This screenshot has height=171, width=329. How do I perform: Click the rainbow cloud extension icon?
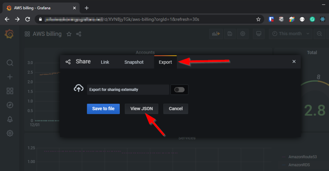pos(292,19)
